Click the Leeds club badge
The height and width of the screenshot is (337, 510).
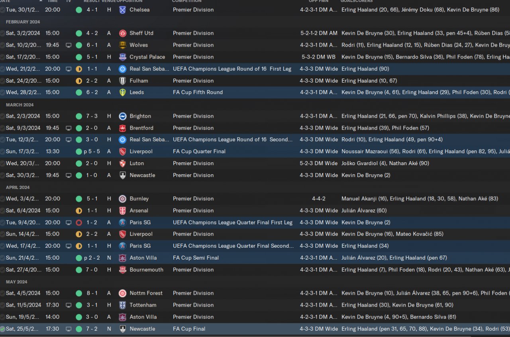[x=122, y=92]
